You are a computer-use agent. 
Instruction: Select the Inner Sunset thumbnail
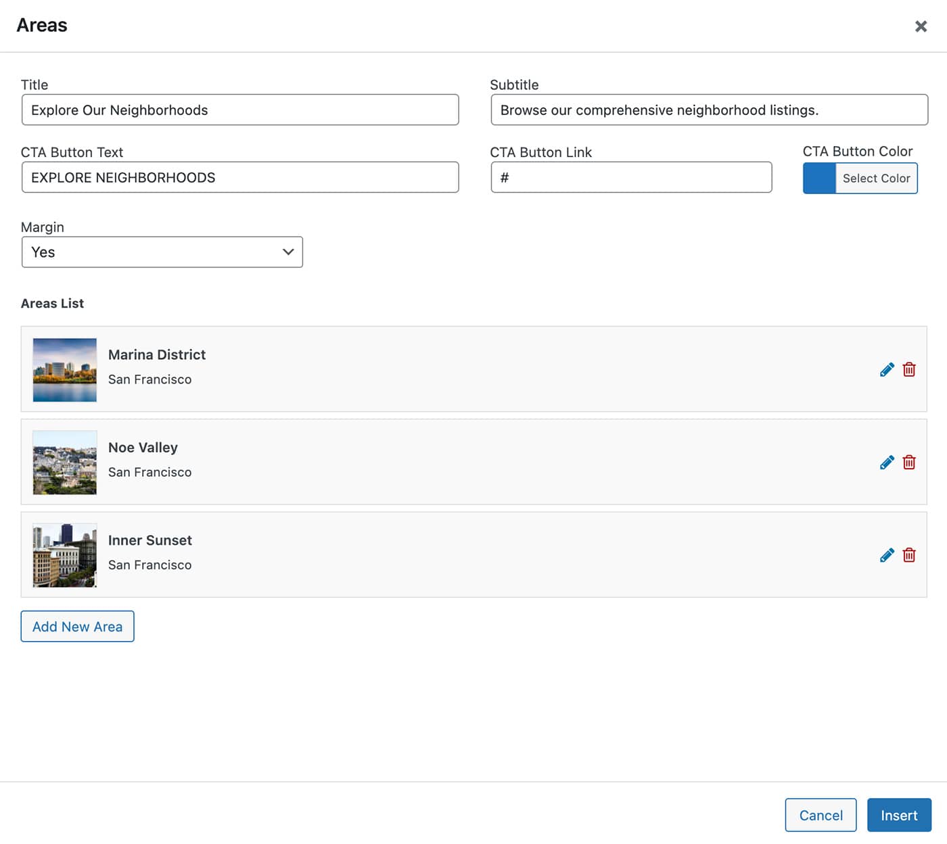[65, 555]
